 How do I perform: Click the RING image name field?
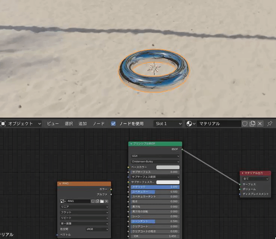(x=78, y=201)
